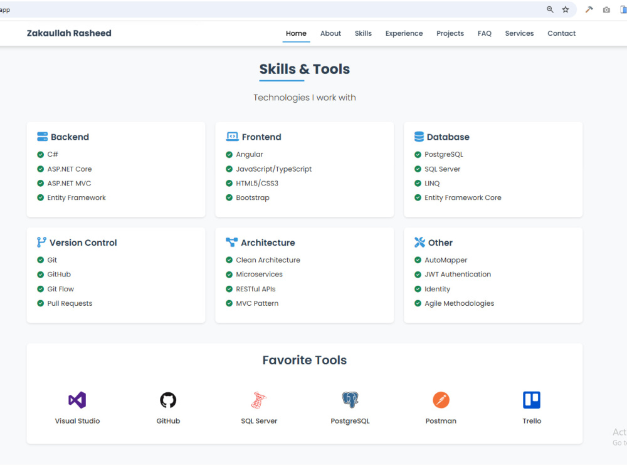Click the SQL Server logo icon
Screen dimensions: 627x470
coord(259,400)
